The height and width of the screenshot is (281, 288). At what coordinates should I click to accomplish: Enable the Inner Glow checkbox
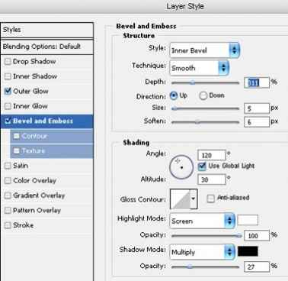tap(8, 106)
